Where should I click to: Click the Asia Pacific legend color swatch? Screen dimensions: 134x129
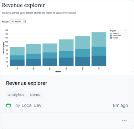click(x=111, y=36)
